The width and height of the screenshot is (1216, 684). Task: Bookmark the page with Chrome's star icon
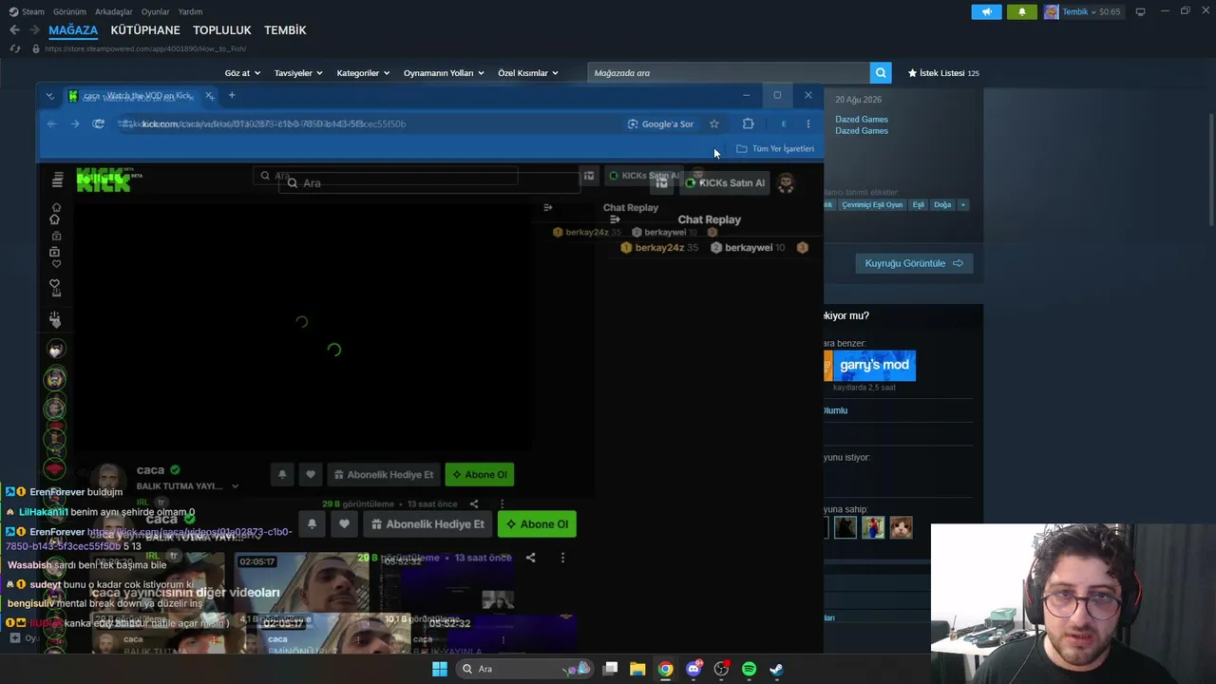[x=714, y=123]
